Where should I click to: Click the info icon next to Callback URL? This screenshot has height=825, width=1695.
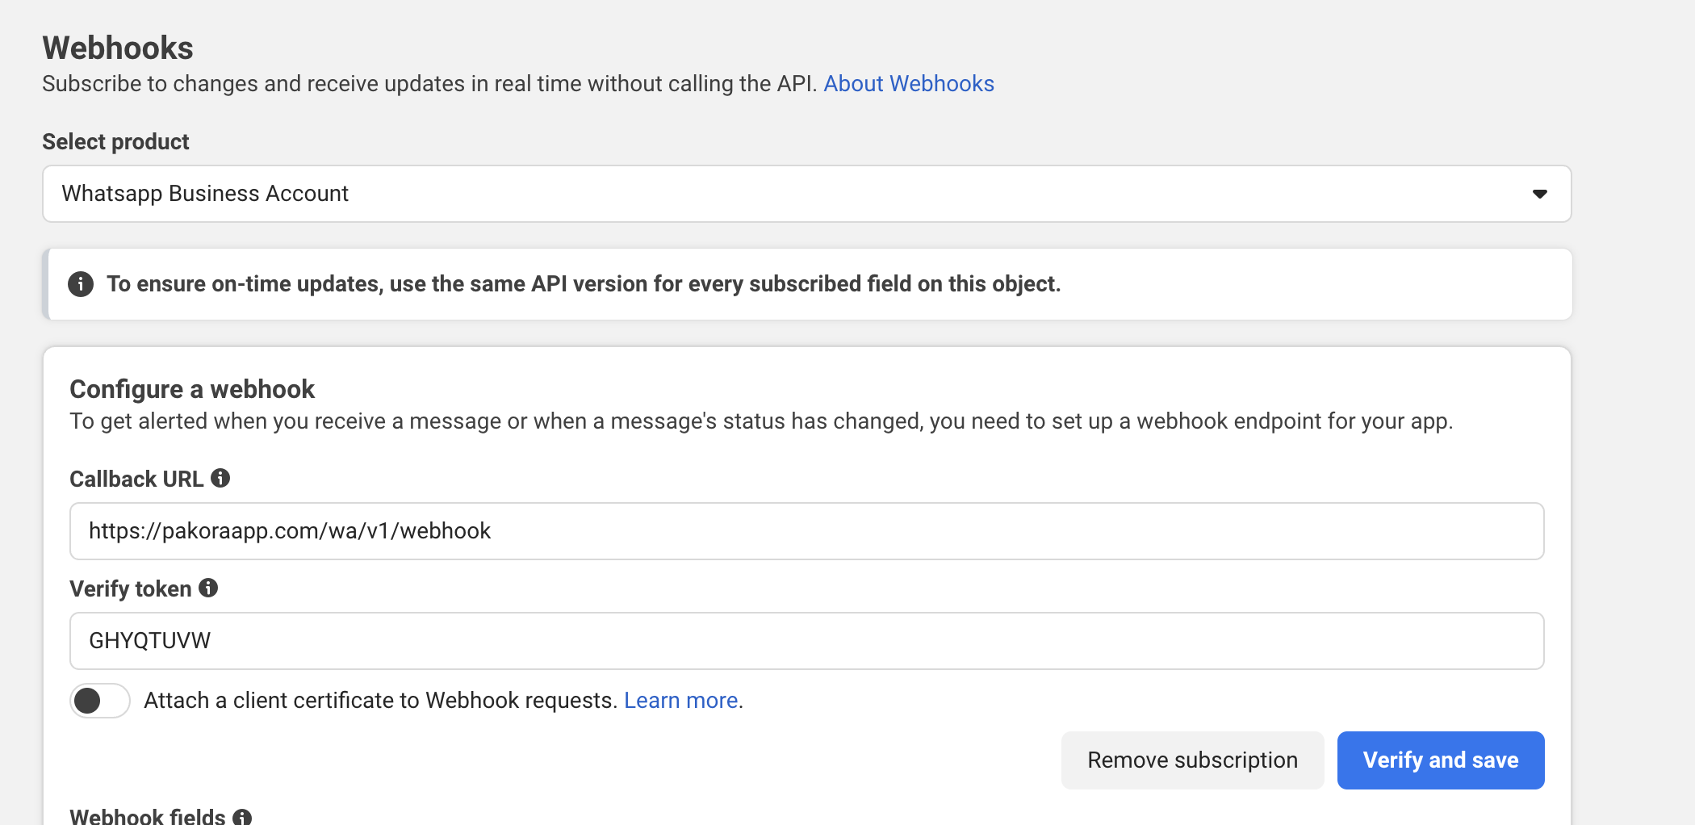pos(220,478)
